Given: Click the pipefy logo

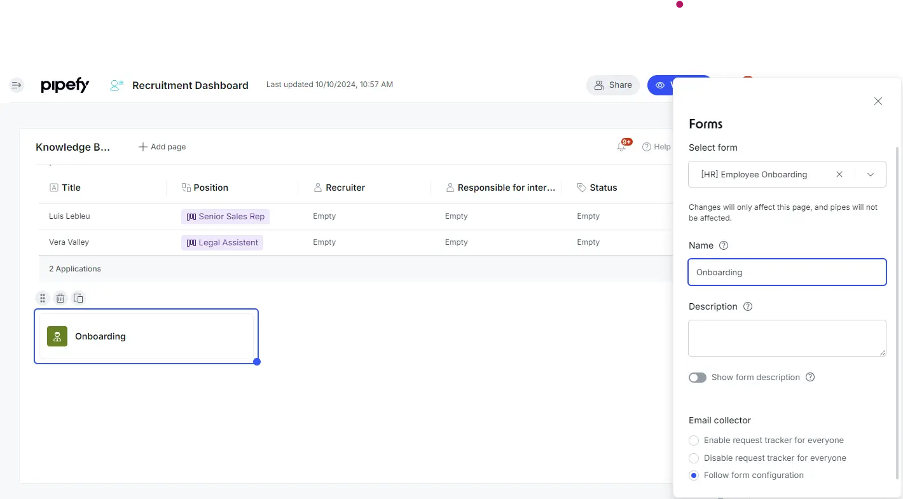Looking at the screenshot, I should [x=64, y=85].
